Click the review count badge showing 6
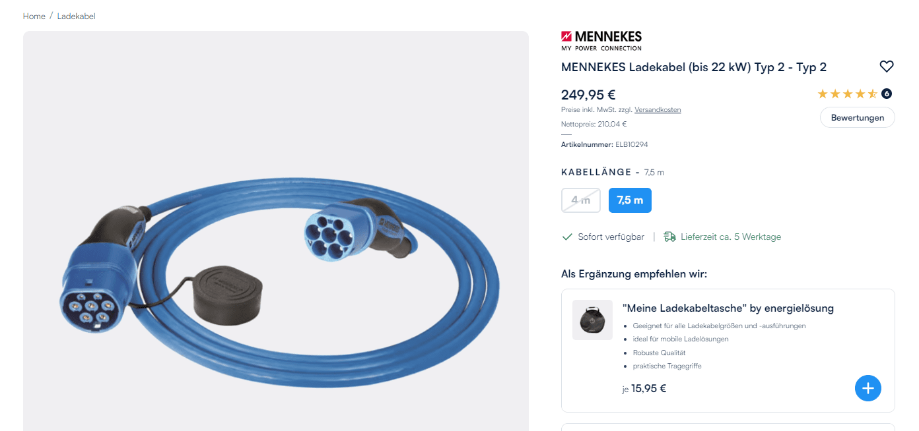 887,94
